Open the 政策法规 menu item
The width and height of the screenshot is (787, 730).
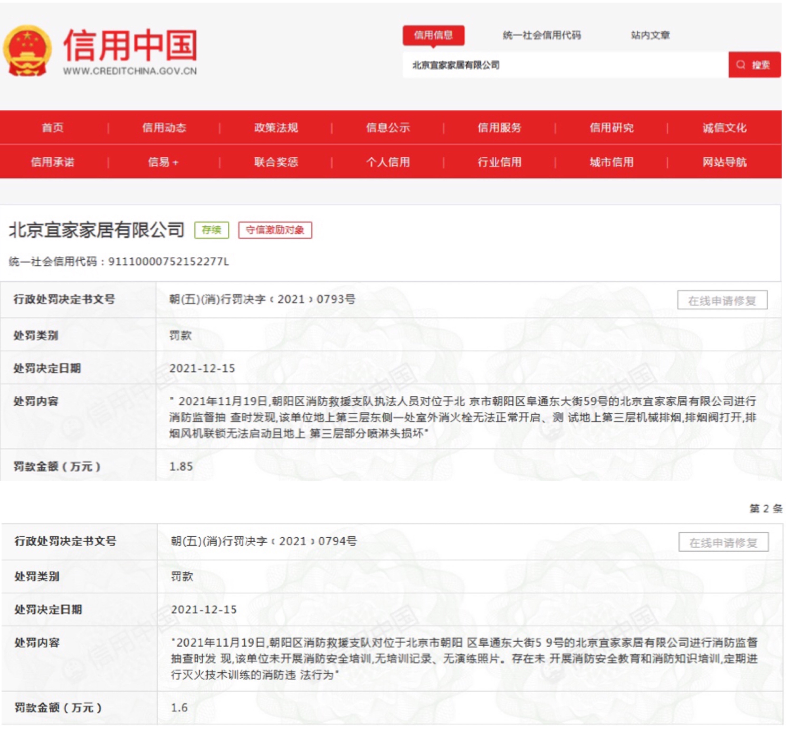pyautogui.click(x=276, y=128)
